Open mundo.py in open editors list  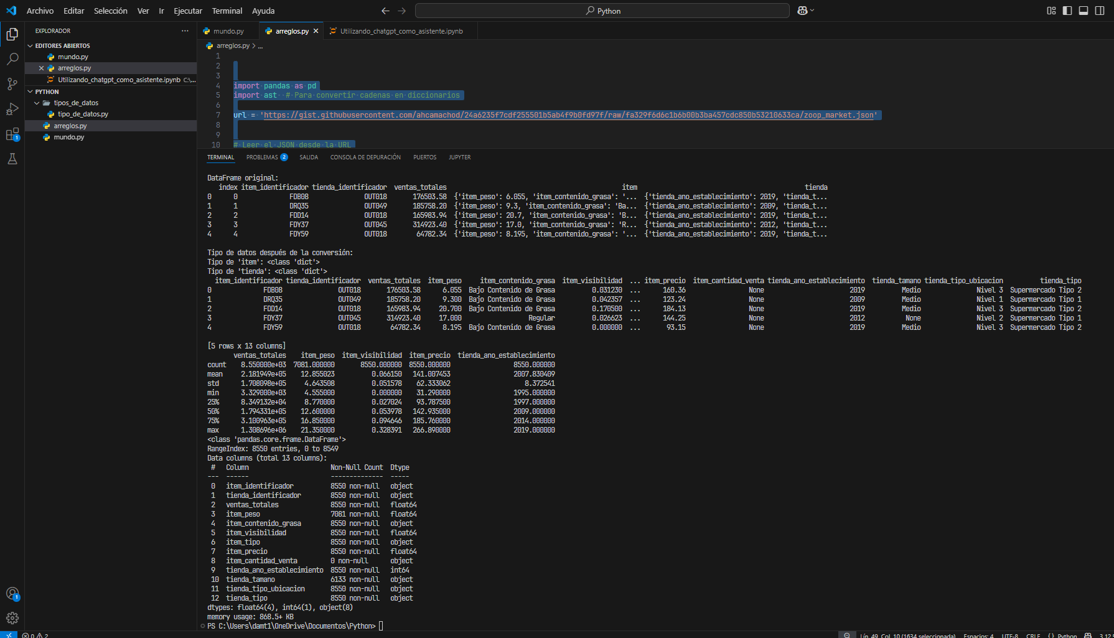pyautogui.click(x=111, y=57)
